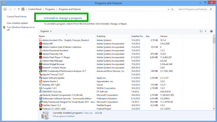Expand the address bar history dropdown
This screenshot has height=122, width=217.
(168, 9)
